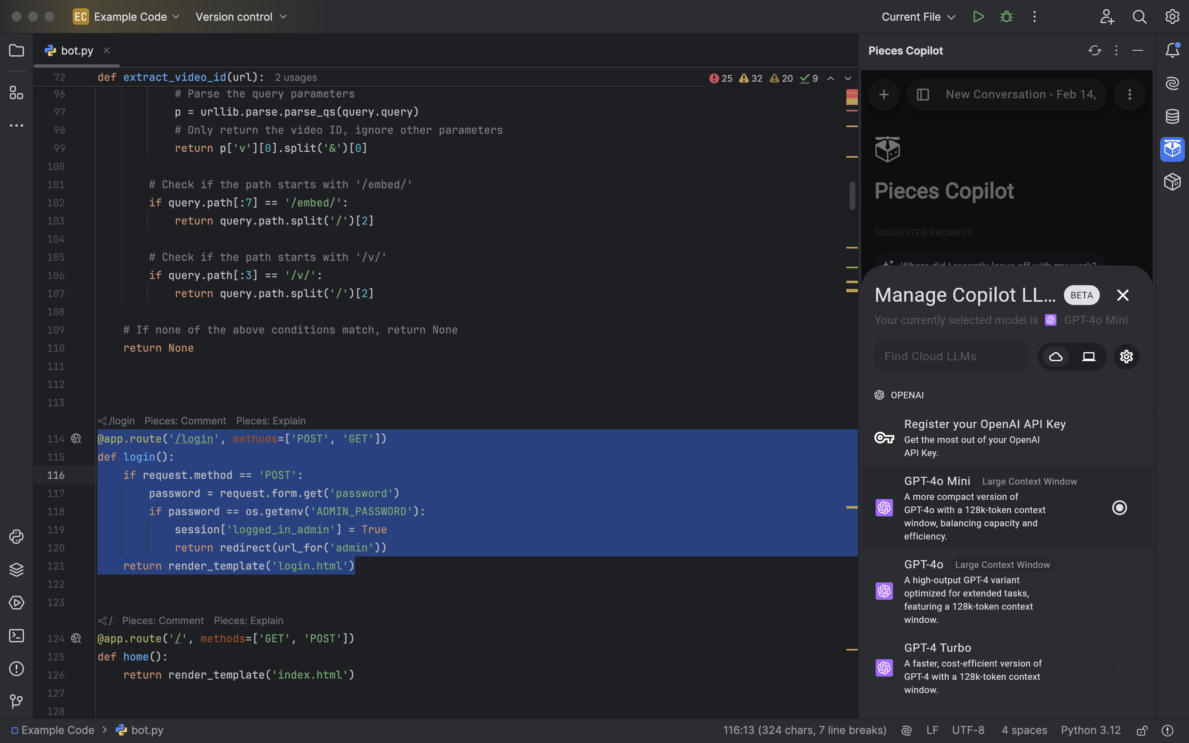Click the route gutter icon on line 114
Screen dimensions: 1189x743
(76, 438)
